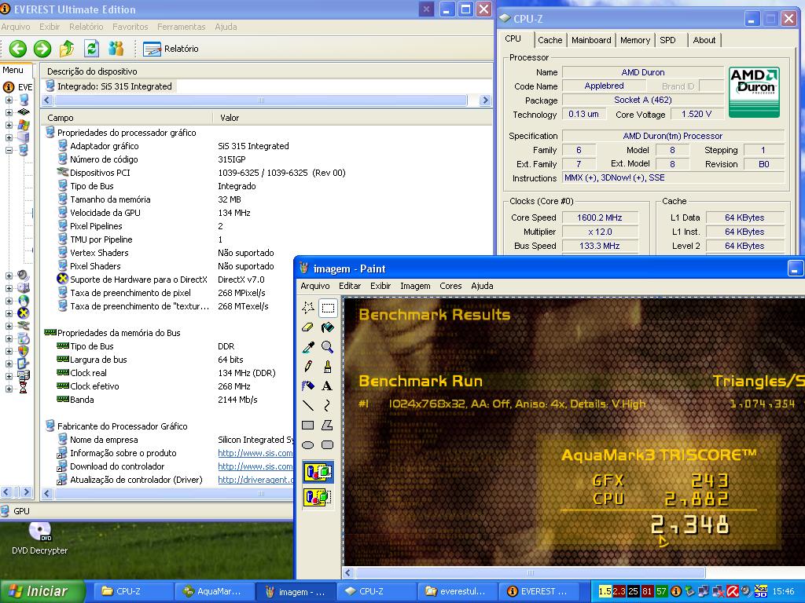Switch to Memory tab in CPU-Z
Screen dimensions: 805x603
tap(635, 40)
